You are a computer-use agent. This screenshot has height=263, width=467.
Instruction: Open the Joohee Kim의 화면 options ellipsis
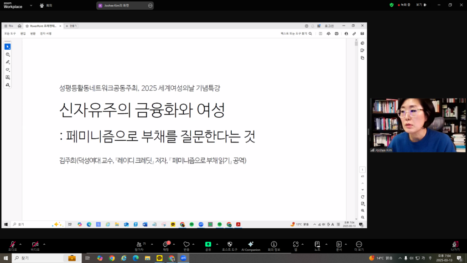[x=150, y=5]
